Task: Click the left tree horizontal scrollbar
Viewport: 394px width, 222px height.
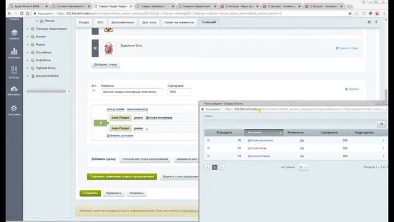Action: 46,91
